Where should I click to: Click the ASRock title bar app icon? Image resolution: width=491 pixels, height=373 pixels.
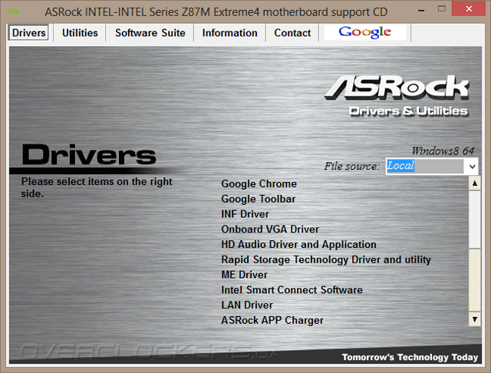[x=14, y=12]
